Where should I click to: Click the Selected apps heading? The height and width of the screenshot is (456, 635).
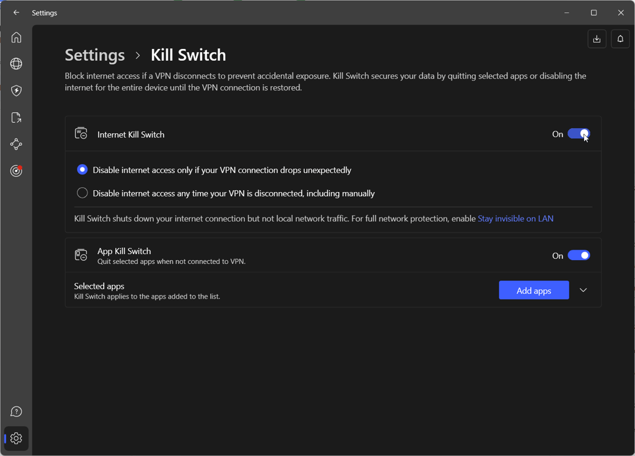[x=99, y=286]
